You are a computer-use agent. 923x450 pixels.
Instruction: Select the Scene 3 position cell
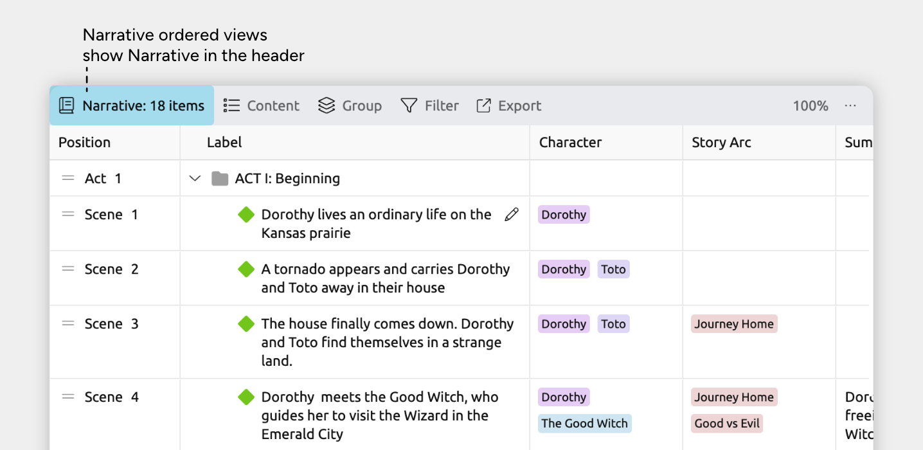(115, 342)
